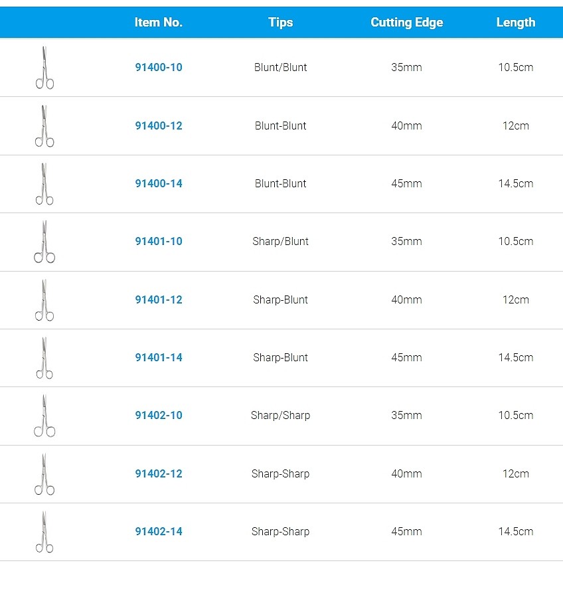Open item number 91402-10 link
The height and width of the screenshot is (589, 563).
159,415
